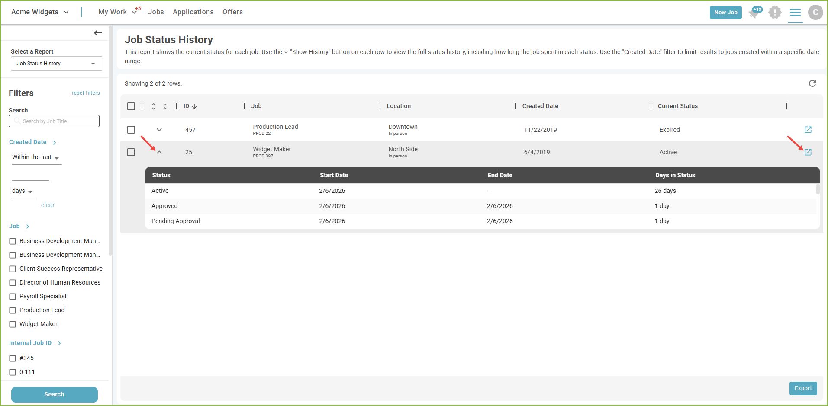Open Production Lead job in new window
Image resolution: width=828 pixels, height=406 pixels.
pyautogui.click(x=808, y=130)
